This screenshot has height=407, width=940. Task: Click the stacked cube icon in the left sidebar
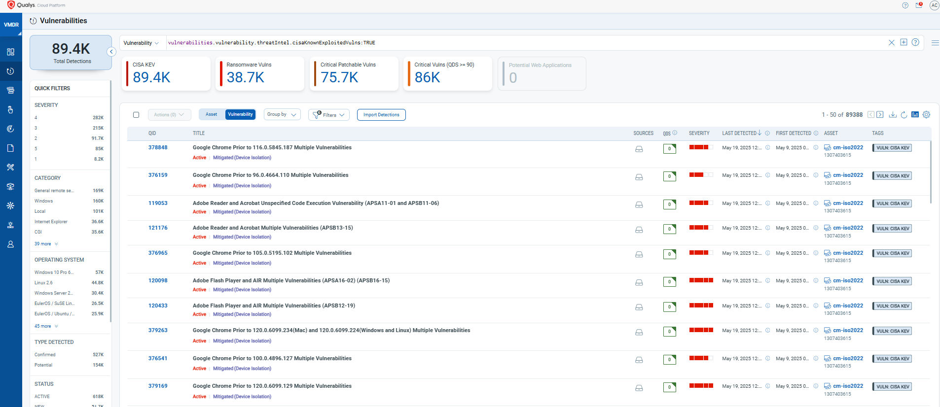[x=10, y=186]
